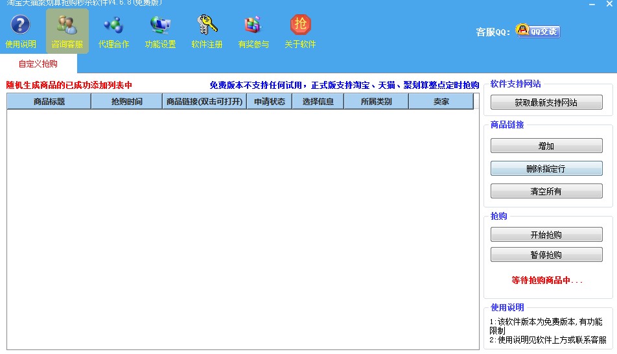617x354 pixels.
Task: Start purchasing with 开始抢购 button
Action: (x=546, y=235)
